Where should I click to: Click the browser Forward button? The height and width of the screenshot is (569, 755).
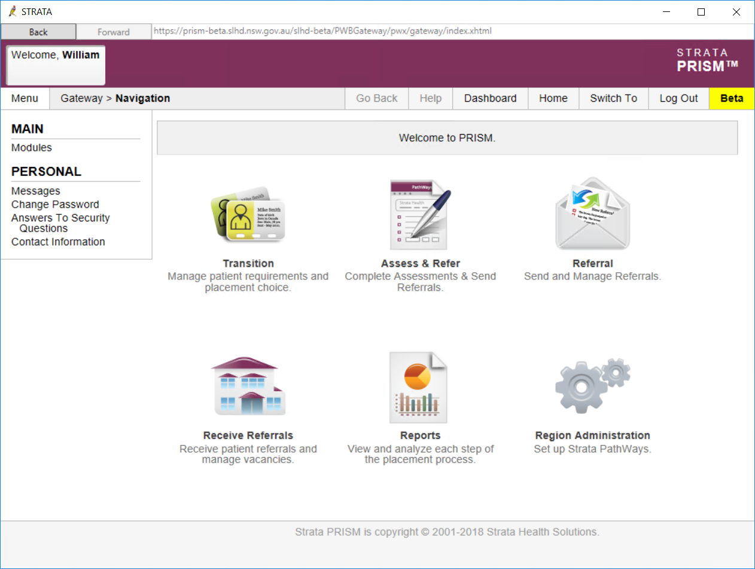(114, 32)
